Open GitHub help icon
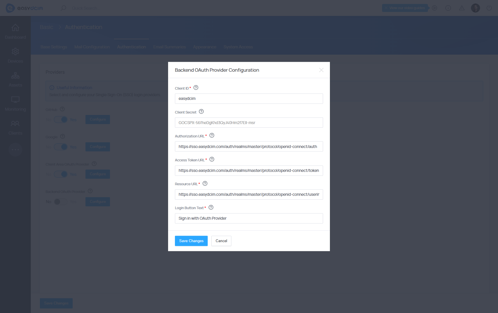 click(62, 109)
